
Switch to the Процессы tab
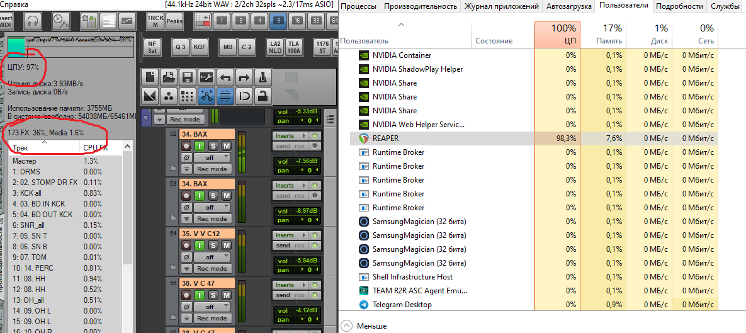coord(359,6)
